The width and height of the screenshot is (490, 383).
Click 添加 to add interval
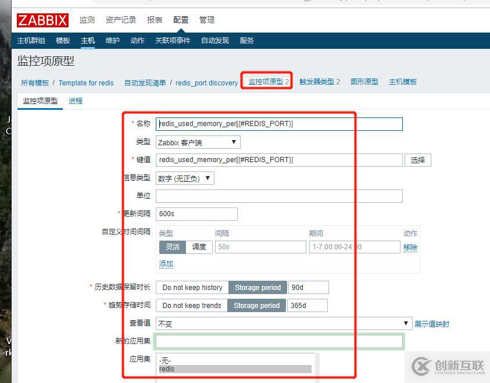click(x=166, y=264)
